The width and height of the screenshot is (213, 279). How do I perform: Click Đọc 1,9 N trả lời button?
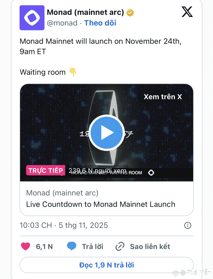pyautogui.click(x=106, y=265)
